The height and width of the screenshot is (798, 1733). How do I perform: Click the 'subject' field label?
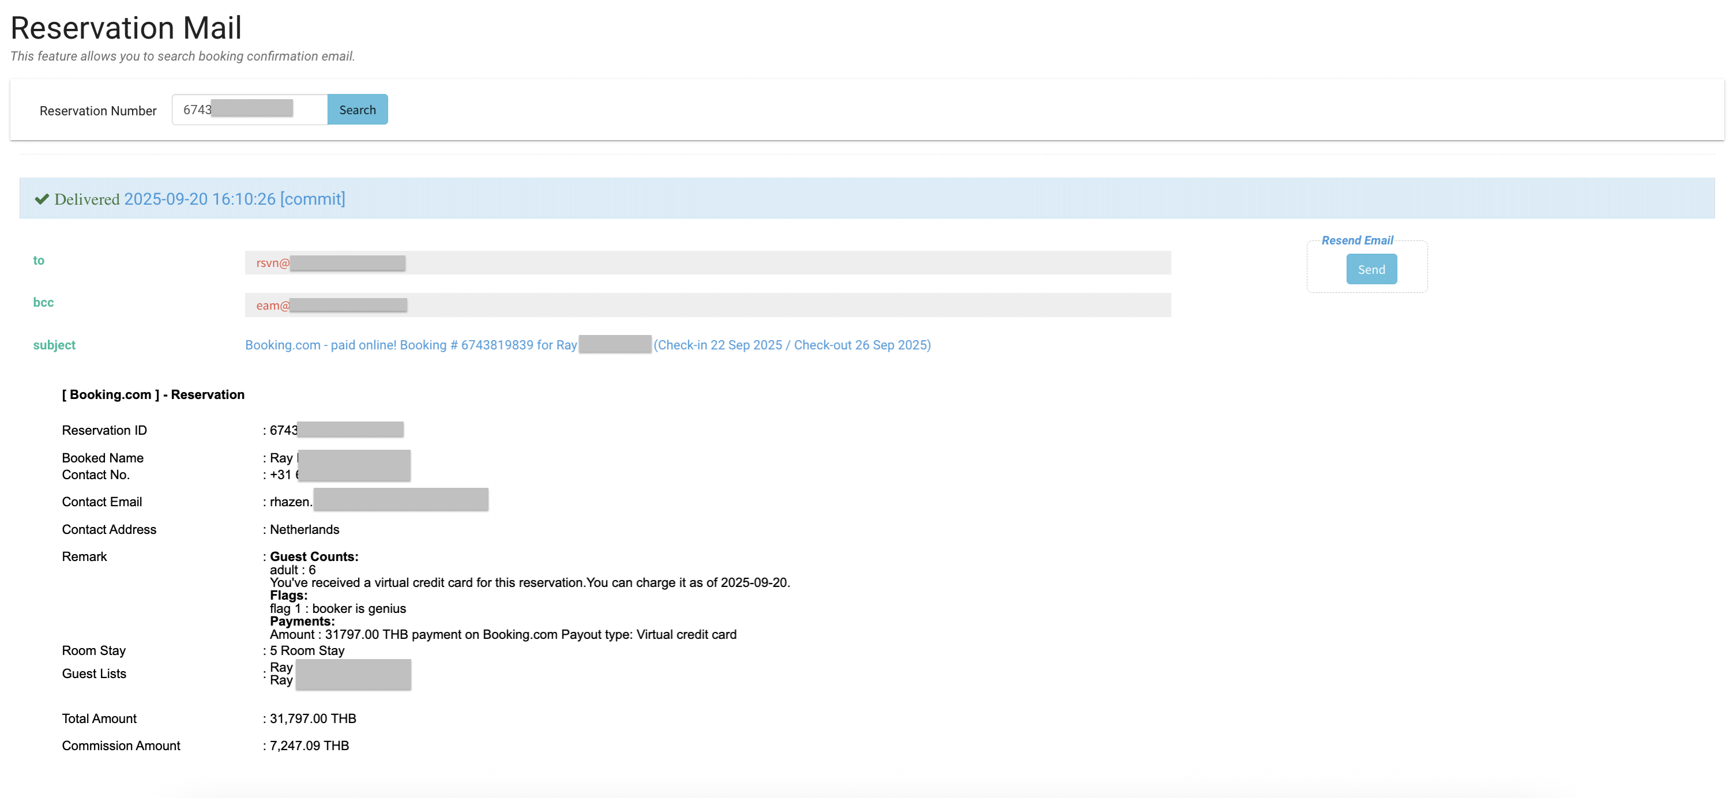point(54,345)
